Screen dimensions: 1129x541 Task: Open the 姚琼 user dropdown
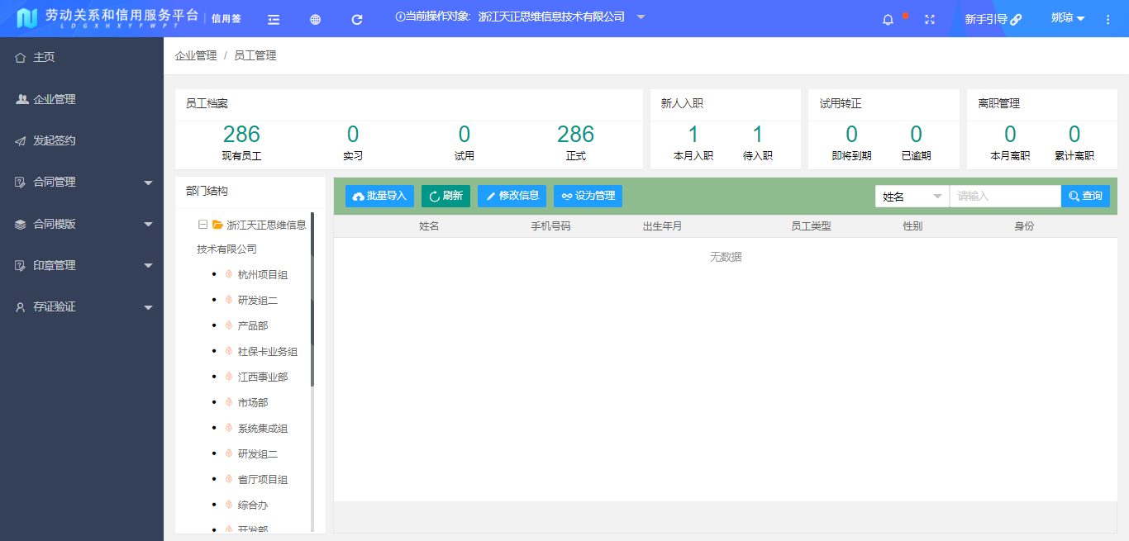pos(1068,17)
